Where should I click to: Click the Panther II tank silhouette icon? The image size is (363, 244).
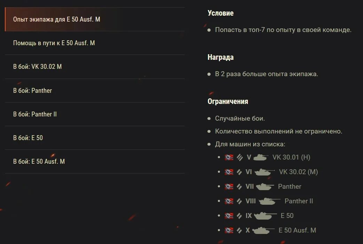click(269, 201)
